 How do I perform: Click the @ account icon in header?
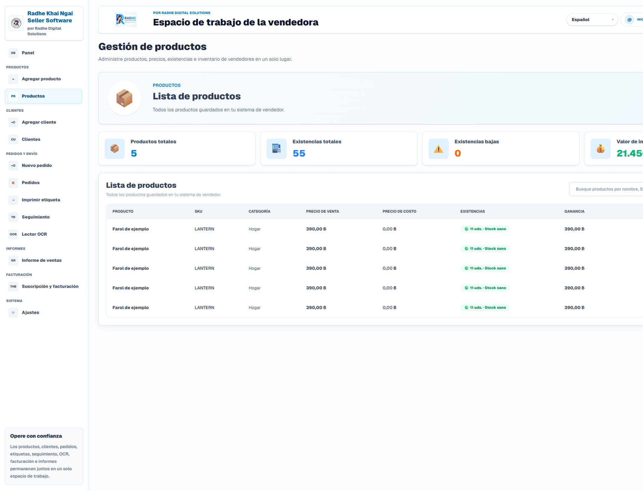pos(629,20)
